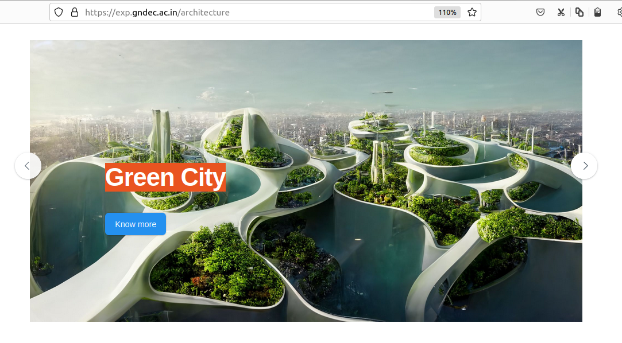Click the padlock site security icon
The width and height of the screenshot is (622, 343).
74,12
